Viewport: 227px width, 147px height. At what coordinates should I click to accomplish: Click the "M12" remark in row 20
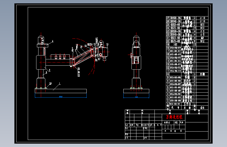[x=202, y=41]
